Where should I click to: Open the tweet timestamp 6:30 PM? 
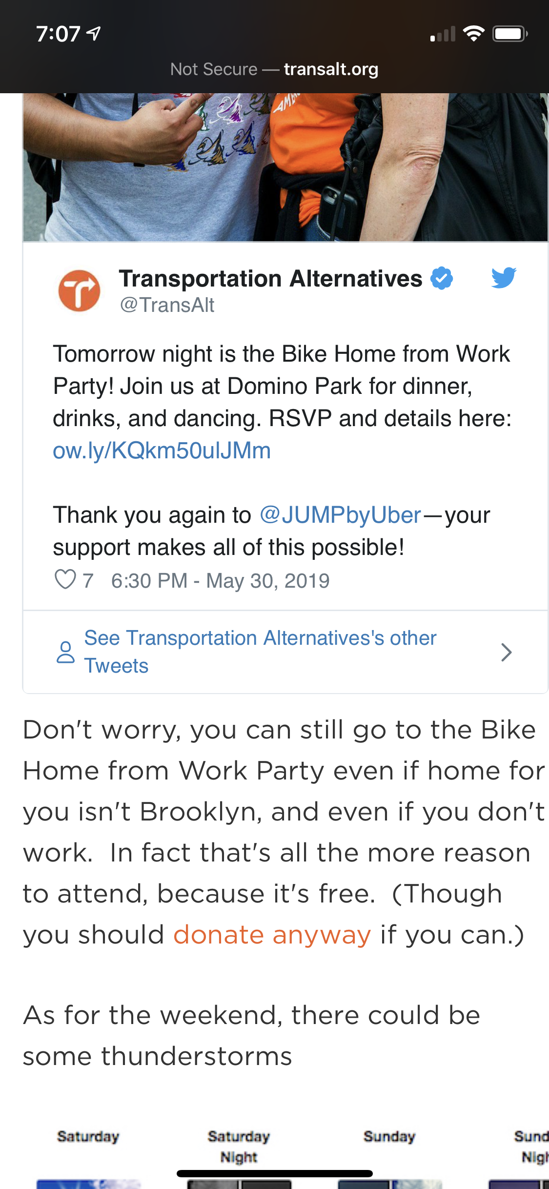220,581
